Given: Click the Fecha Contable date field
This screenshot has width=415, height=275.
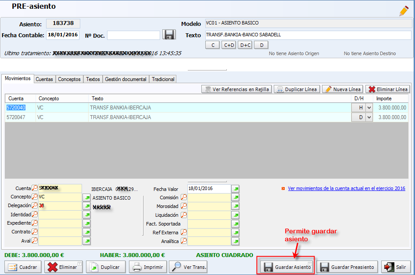Looking at the screenshot, I should pos(63,35).
